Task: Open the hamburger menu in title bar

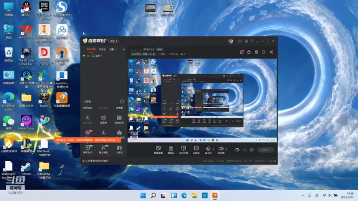Action: point(257,41)
